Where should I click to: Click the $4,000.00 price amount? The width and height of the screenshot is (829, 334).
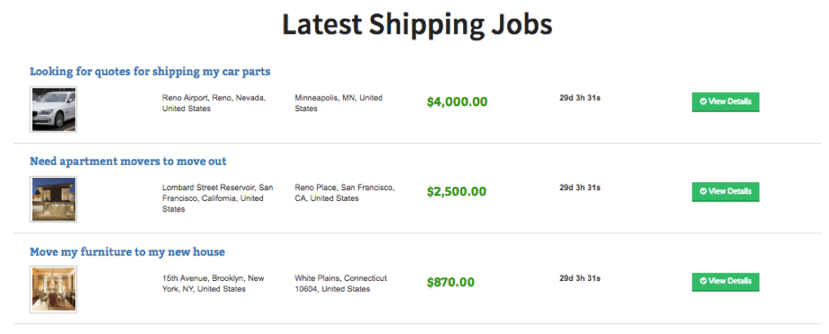[457, 101]
